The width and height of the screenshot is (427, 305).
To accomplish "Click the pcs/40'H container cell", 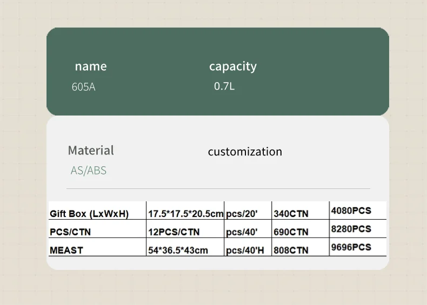I will pyautogui.click(x=245, y=250).
